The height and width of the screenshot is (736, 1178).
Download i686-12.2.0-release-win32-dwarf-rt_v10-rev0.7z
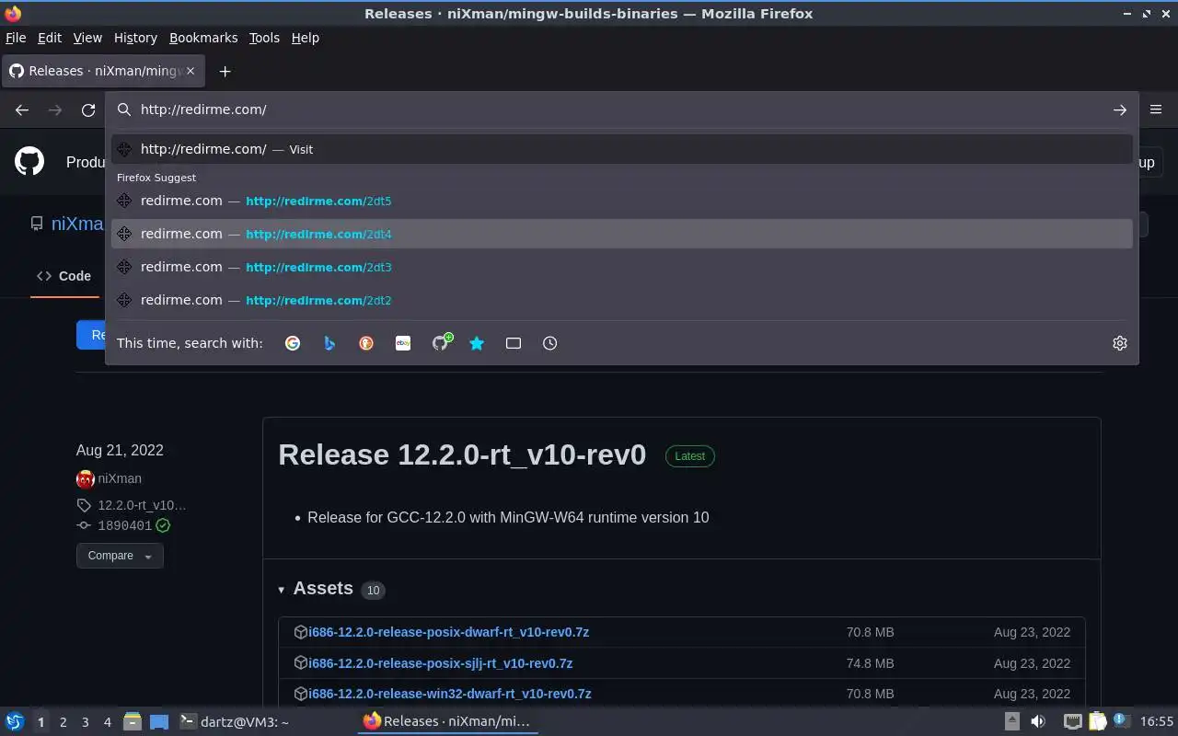449,694
